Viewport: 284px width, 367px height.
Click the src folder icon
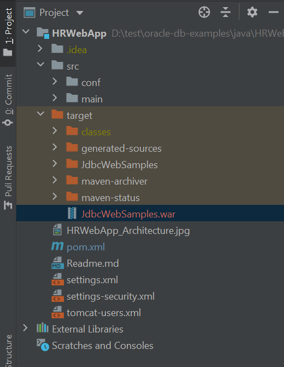(x=57, y=65)
